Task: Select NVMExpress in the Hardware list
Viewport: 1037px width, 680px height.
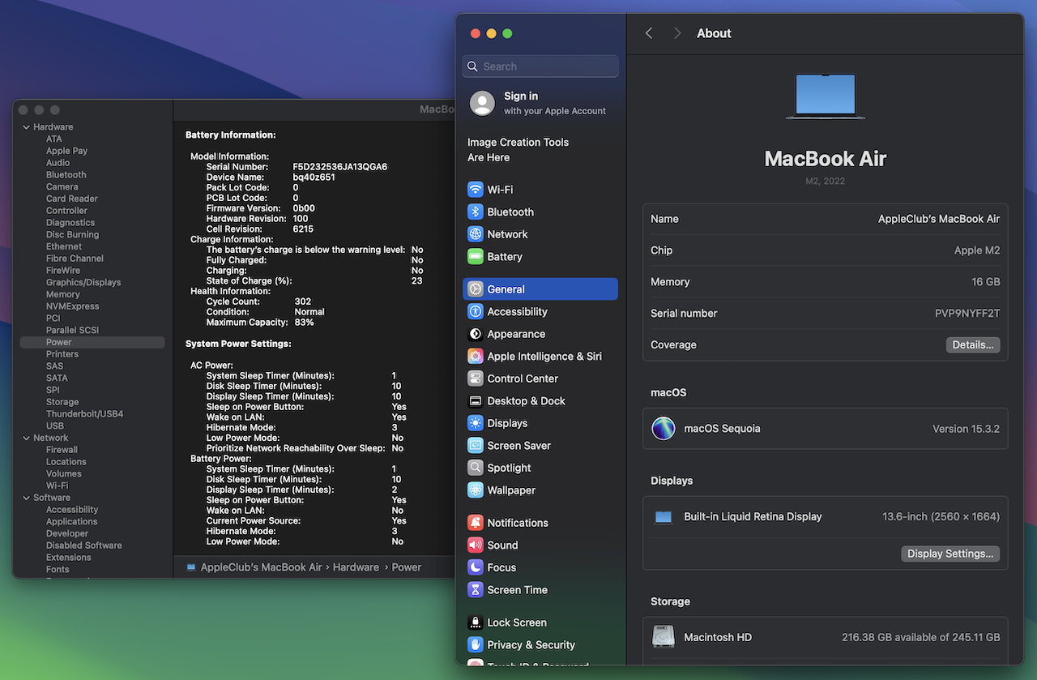Action: 72,306
